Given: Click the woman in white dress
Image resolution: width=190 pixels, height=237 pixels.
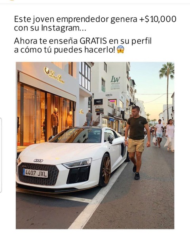Looking at the screenshot, I should 169,135.
